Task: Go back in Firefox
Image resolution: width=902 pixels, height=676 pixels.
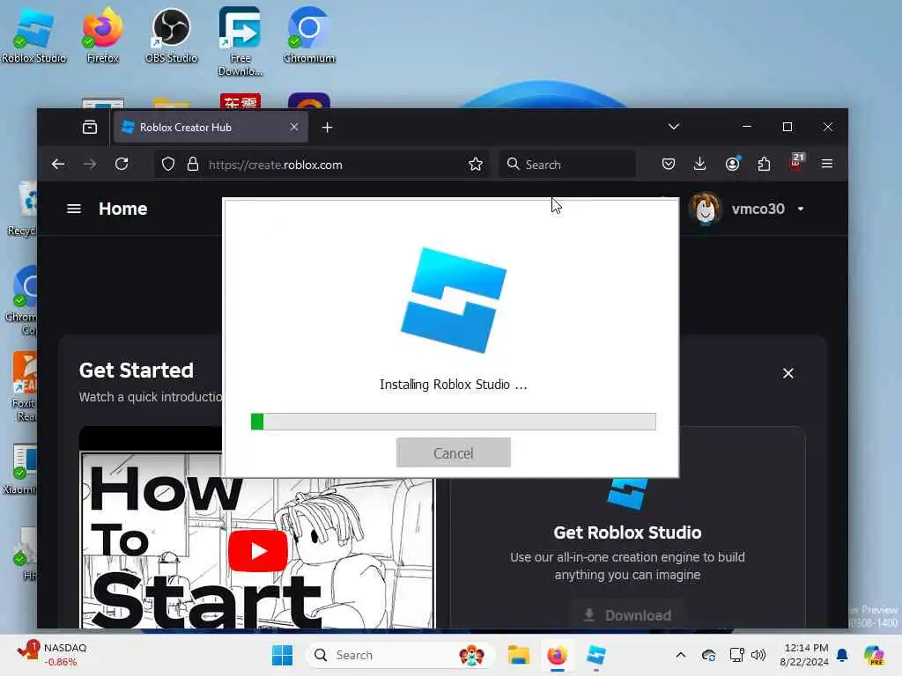Action: point(58,165)
